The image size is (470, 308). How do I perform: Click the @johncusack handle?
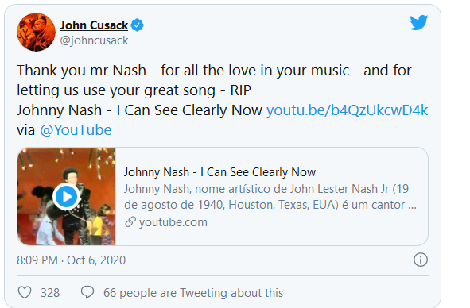(94, 40)
